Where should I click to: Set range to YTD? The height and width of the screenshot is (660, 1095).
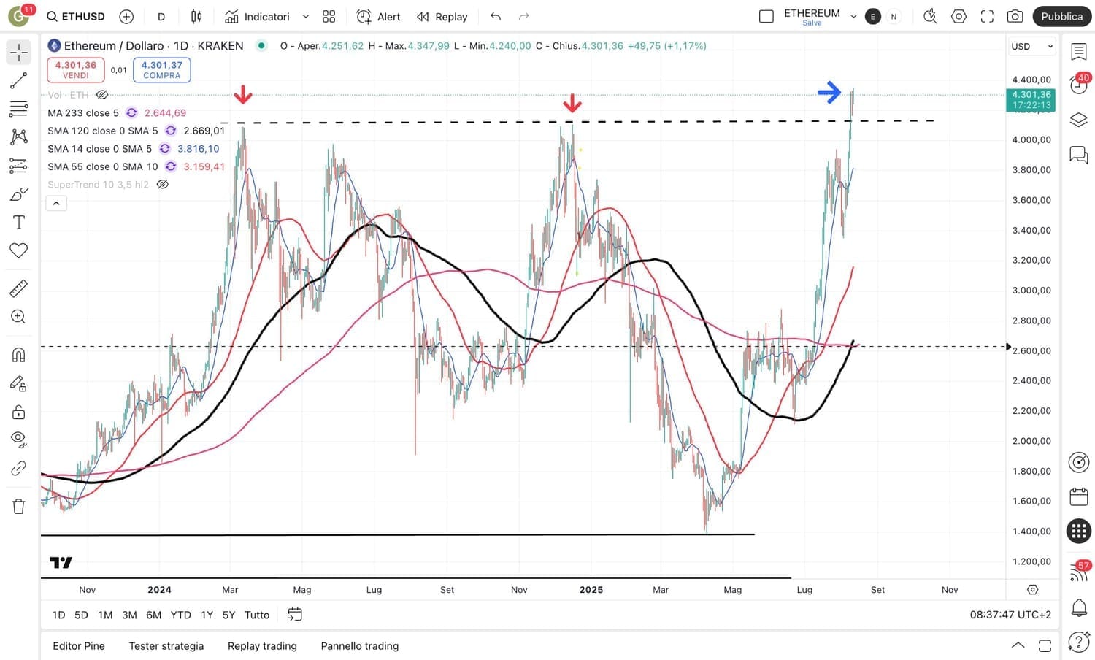pyautogui.click(x=180, y=615)
